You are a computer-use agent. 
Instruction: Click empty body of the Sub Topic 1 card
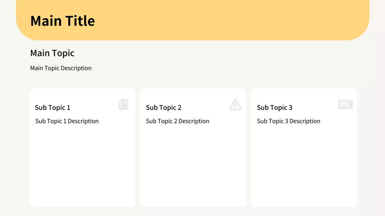[x=82, y=165]
